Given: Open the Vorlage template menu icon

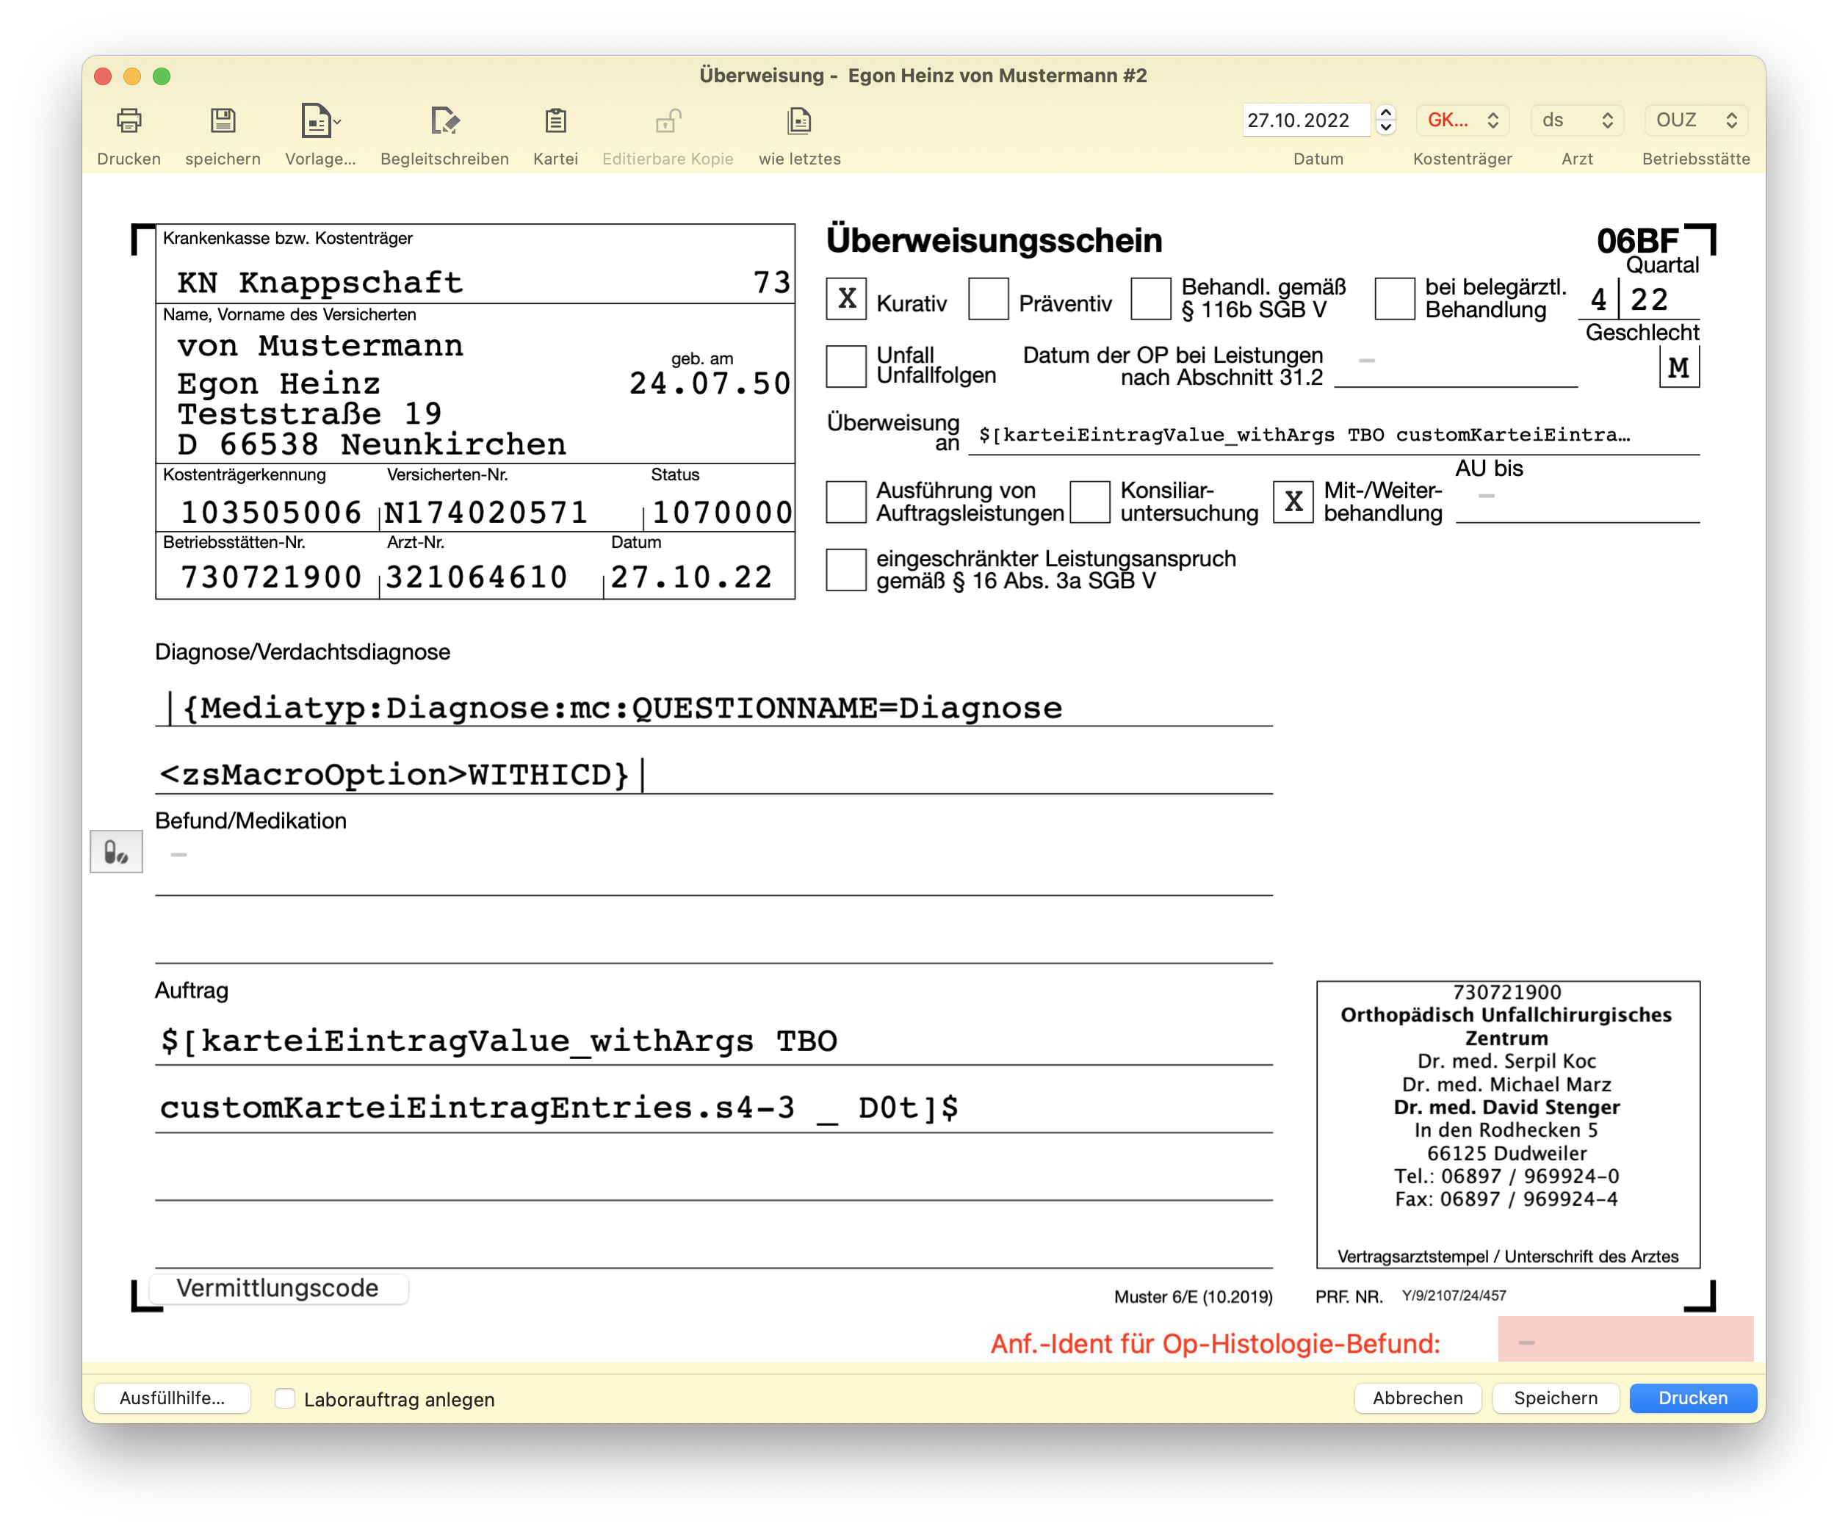Looking at the screenshot, I should [320, 120].
